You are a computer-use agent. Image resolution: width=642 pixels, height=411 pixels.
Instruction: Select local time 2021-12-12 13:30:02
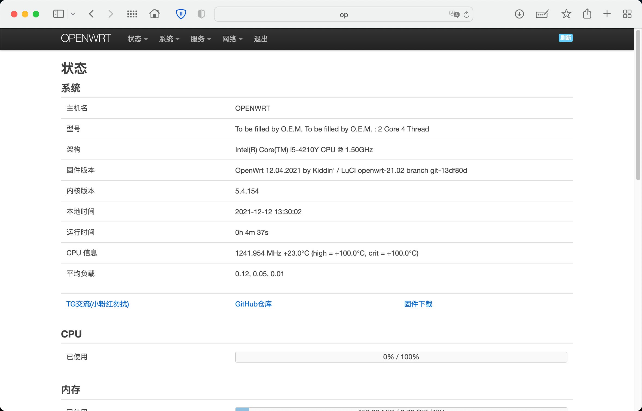268,212
